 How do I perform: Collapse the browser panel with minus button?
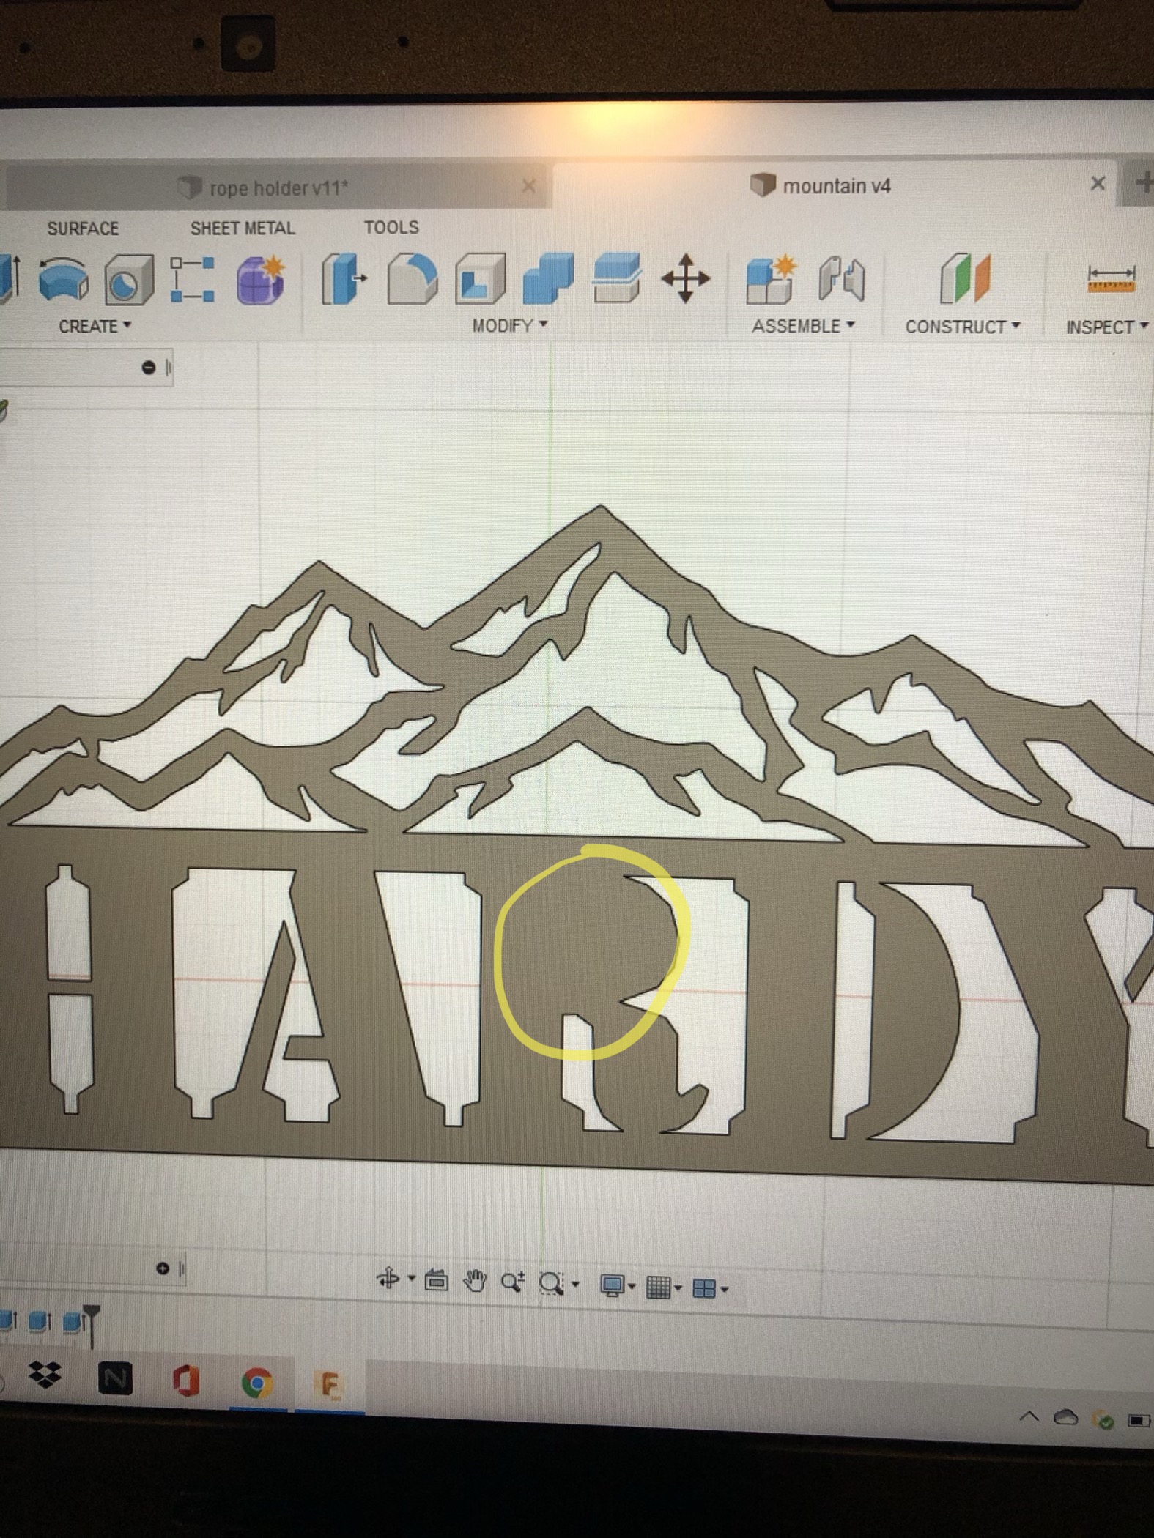149,367
